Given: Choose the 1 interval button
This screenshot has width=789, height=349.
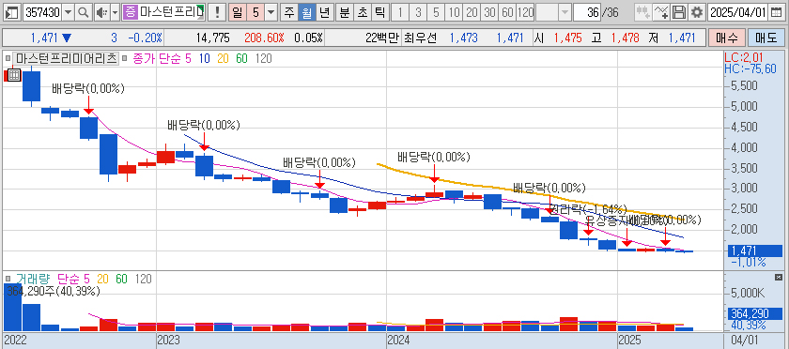Looking at the screenshot, I should 400,12.
